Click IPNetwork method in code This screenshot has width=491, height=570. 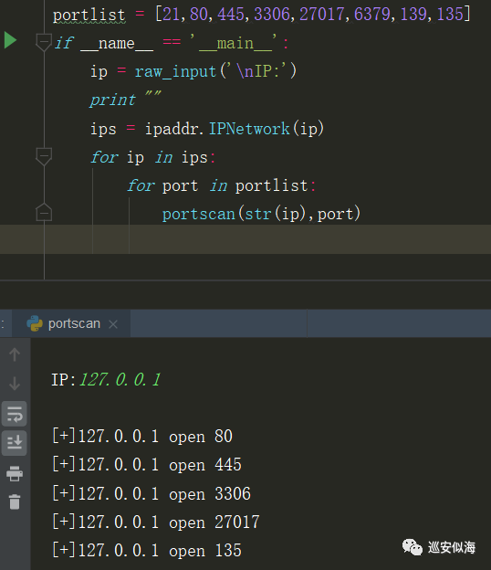point(249,129)
